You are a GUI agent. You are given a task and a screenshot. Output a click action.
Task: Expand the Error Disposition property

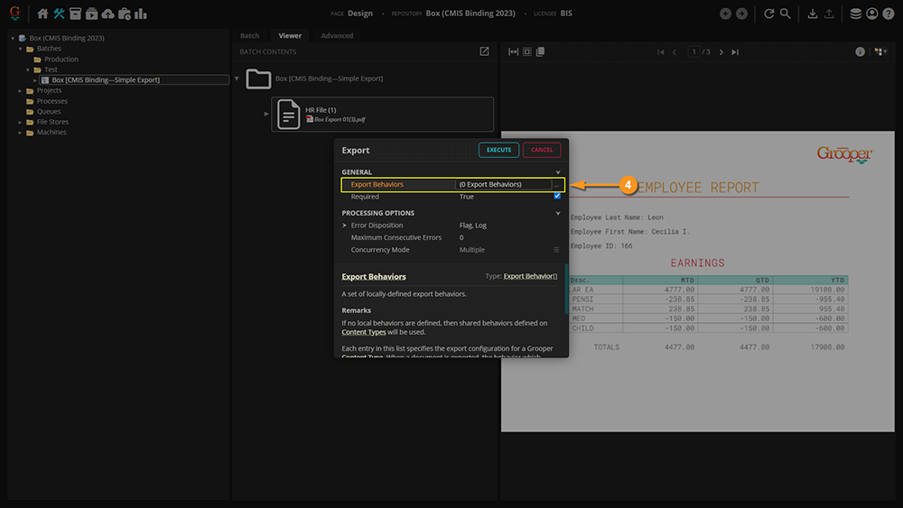coord(344,226)
